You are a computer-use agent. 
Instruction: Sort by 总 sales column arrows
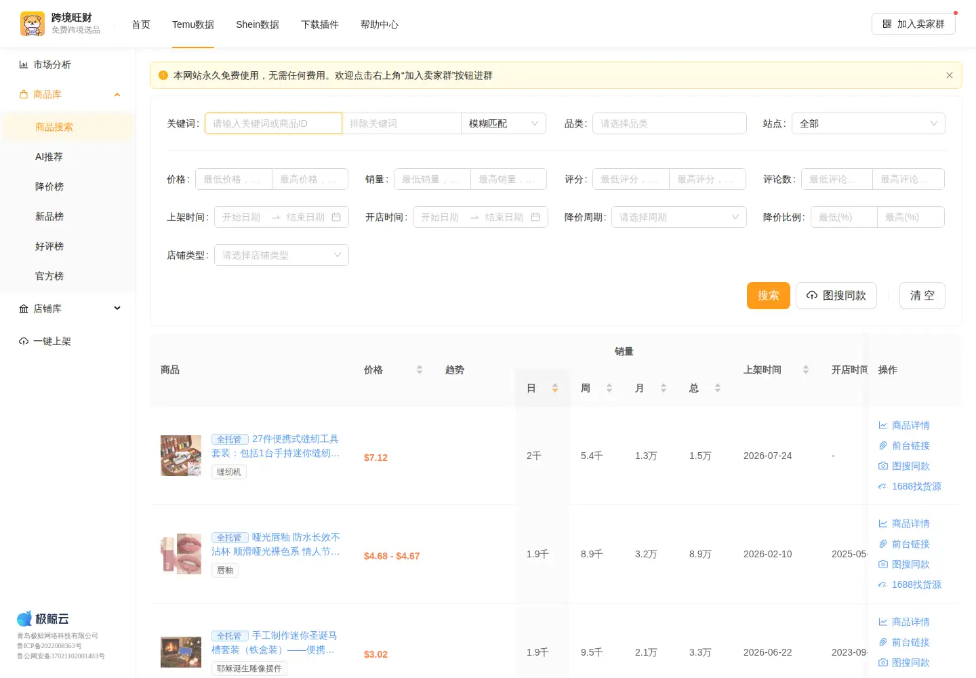click(718, 388)
